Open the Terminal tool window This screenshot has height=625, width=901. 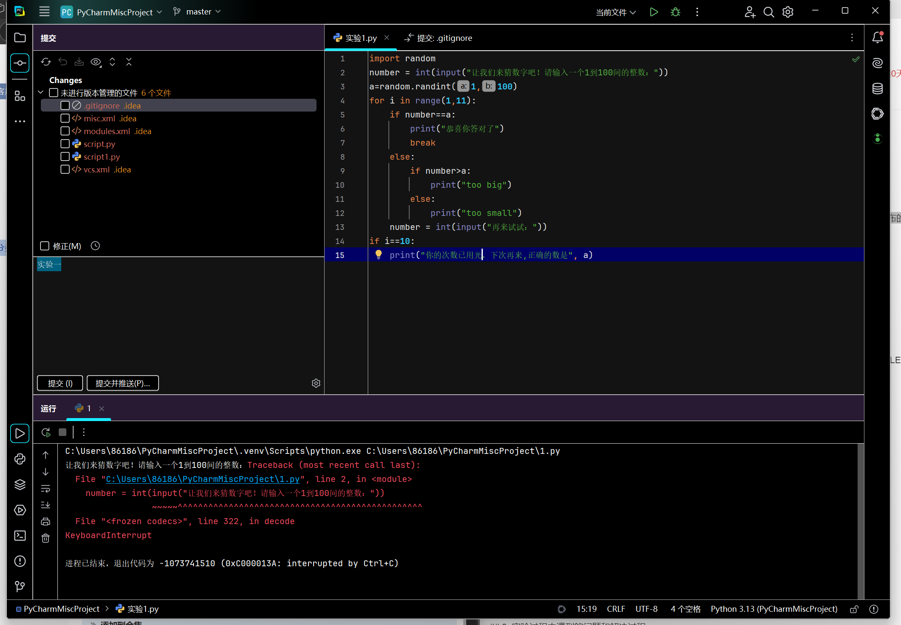click(x=20, y=536)
